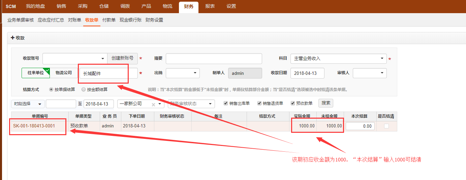Toggle the 销售退货单 checkbox
This screenshot has height=180, width=466.
(x=259, y=103)
